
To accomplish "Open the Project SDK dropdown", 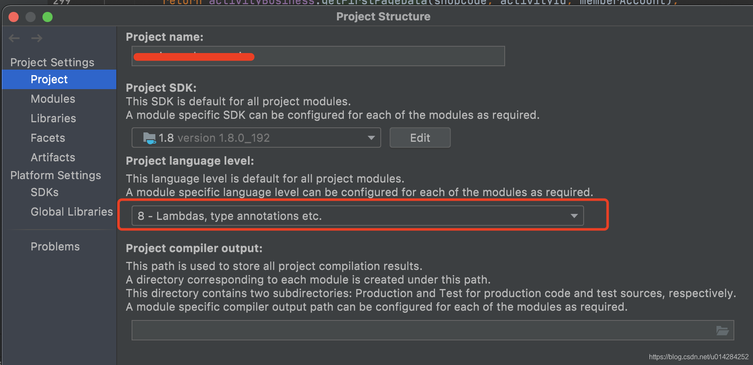I will (371, 138).
